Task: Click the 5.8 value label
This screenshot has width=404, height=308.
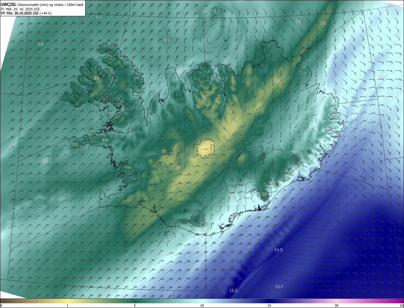Action: click(x=40, y=44)
